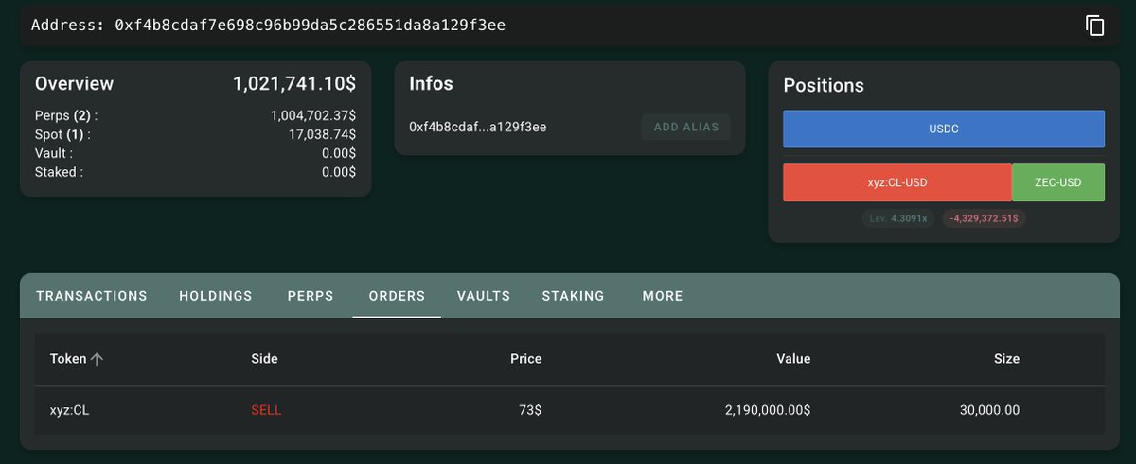
Task: Sort by Size column header
Action: pos(1006,359)
